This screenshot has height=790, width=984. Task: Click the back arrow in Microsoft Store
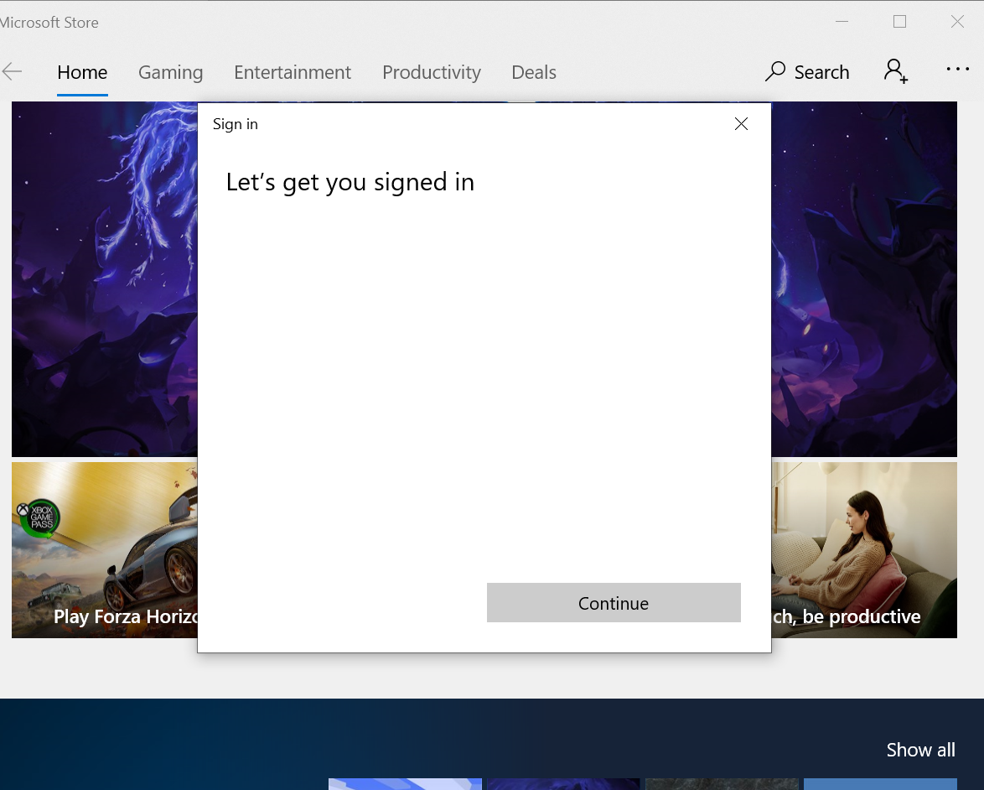pos(12,71)
